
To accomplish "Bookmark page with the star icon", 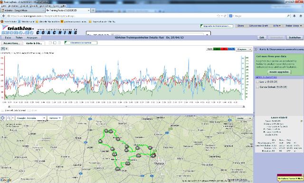I will tap(218, 16).
